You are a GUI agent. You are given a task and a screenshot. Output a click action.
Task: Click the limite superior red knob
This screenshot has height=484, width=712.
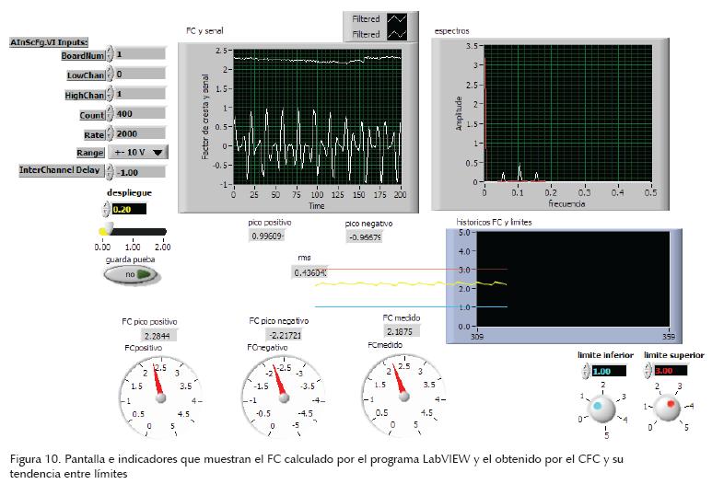coord(670,405)
